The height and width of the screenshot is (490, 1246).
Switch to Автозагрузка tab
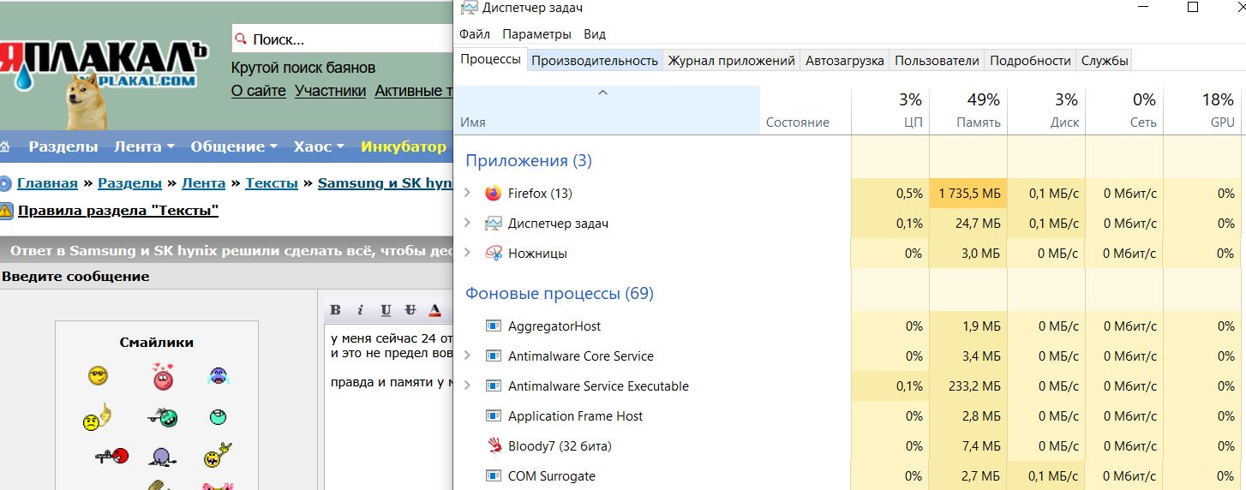pyautogui.click(x=845, y=60)
